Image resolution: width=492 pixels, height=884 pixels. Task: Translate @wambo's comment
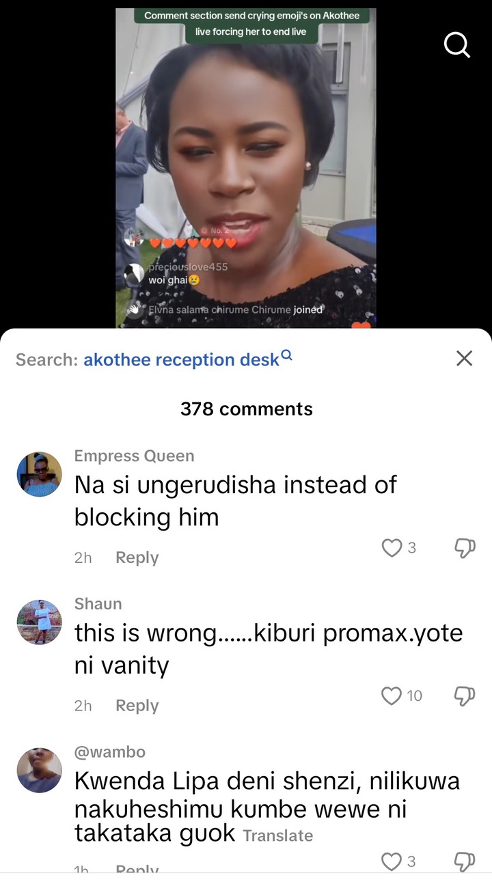pos(277,835)
